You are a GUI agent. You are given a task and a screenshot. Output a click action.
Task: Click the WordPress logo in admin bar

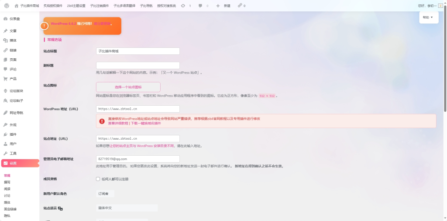click(x=7, y=6)
